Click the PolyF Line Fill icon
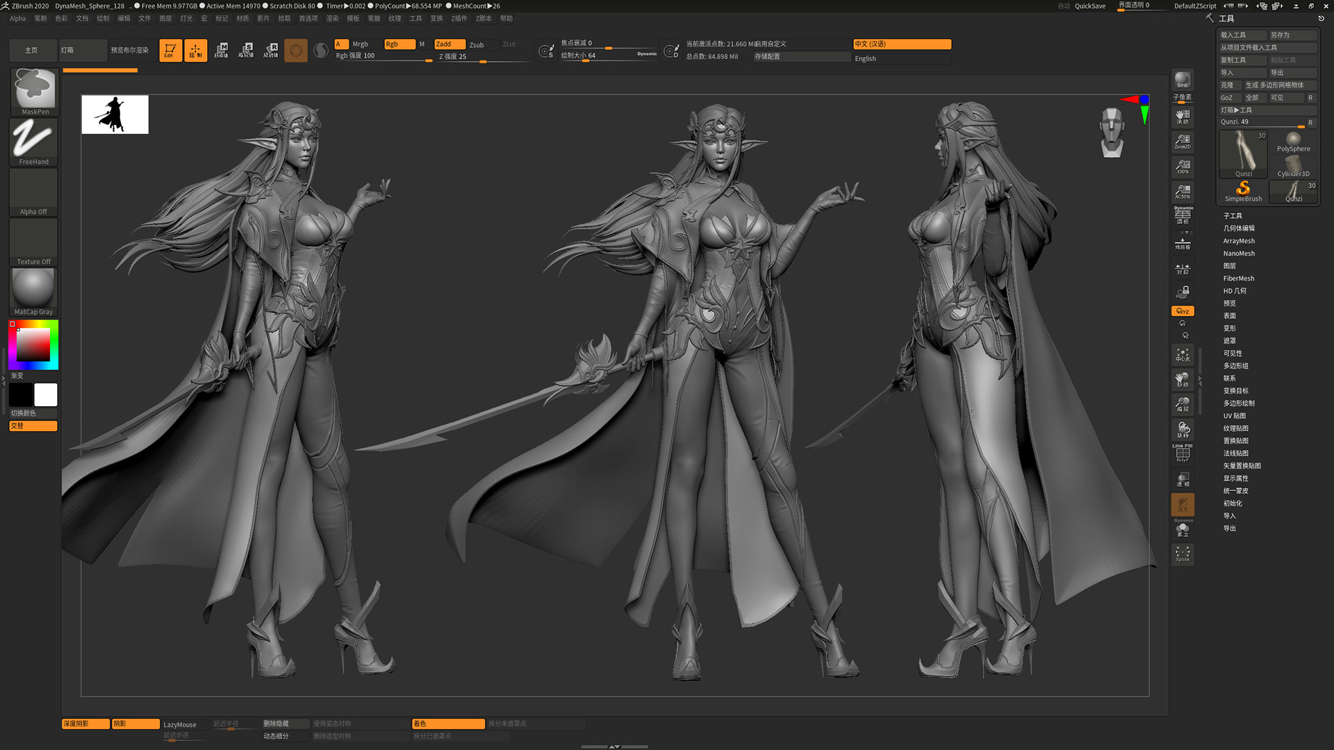This screenshot has height=750, width=1334. (1182, 453)
